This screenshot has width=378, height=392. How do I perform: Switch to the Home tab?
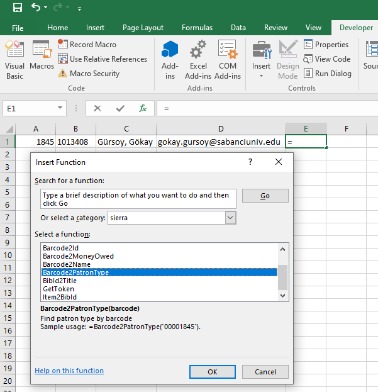click(x=57, y=28)
